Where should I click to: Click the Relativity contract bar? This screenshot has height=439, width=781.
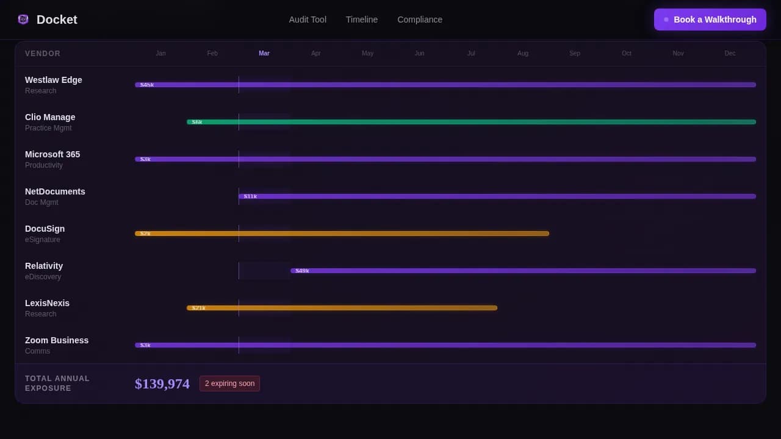point(523,271)
